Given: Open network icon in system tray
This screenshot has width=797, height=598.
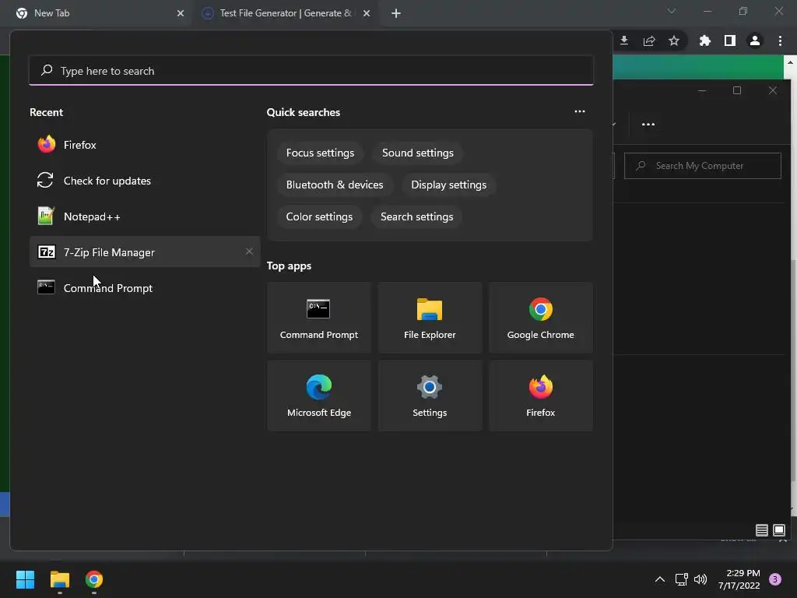Looking at the screenshot, I should coord(681,579).
